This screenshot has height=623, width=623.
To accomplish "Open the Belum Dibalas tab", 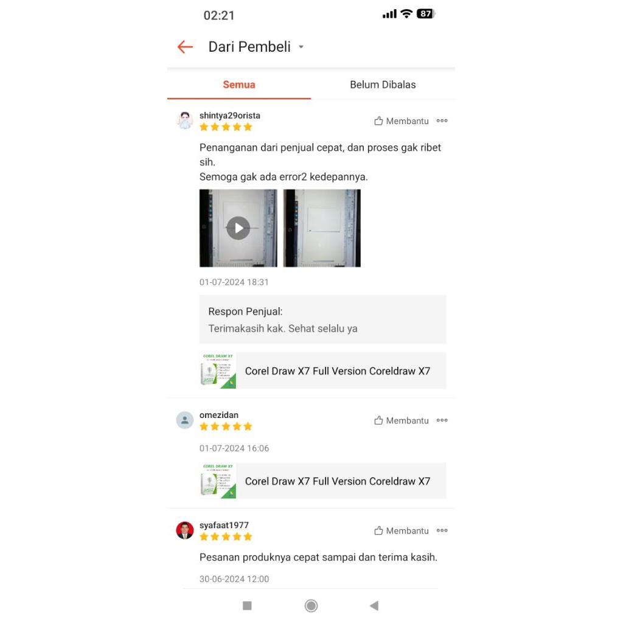I will tap(383, 85).
